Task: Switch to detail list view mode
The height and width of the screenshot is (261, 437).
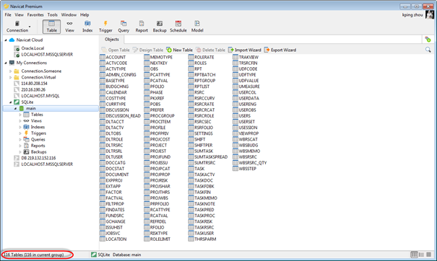Action: [421, 255]
